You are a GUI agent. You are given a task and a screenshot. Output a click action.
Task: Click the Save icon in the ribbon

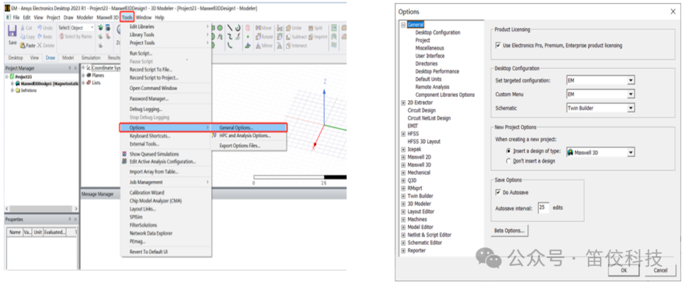(x=12, y=32)
